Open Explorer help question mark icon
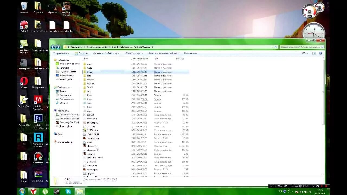This screenshot has height=195, width=347. tap(321, 53)
